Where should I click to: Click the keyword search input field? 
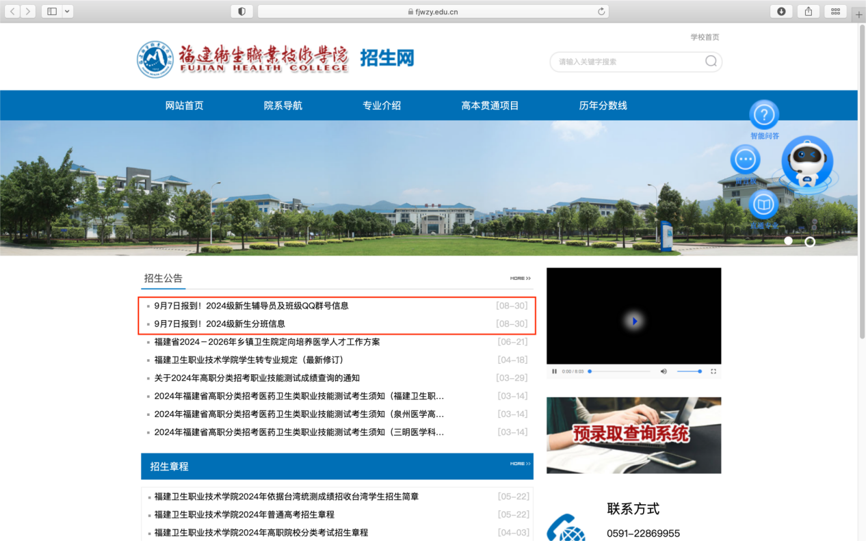click(626, 62)
